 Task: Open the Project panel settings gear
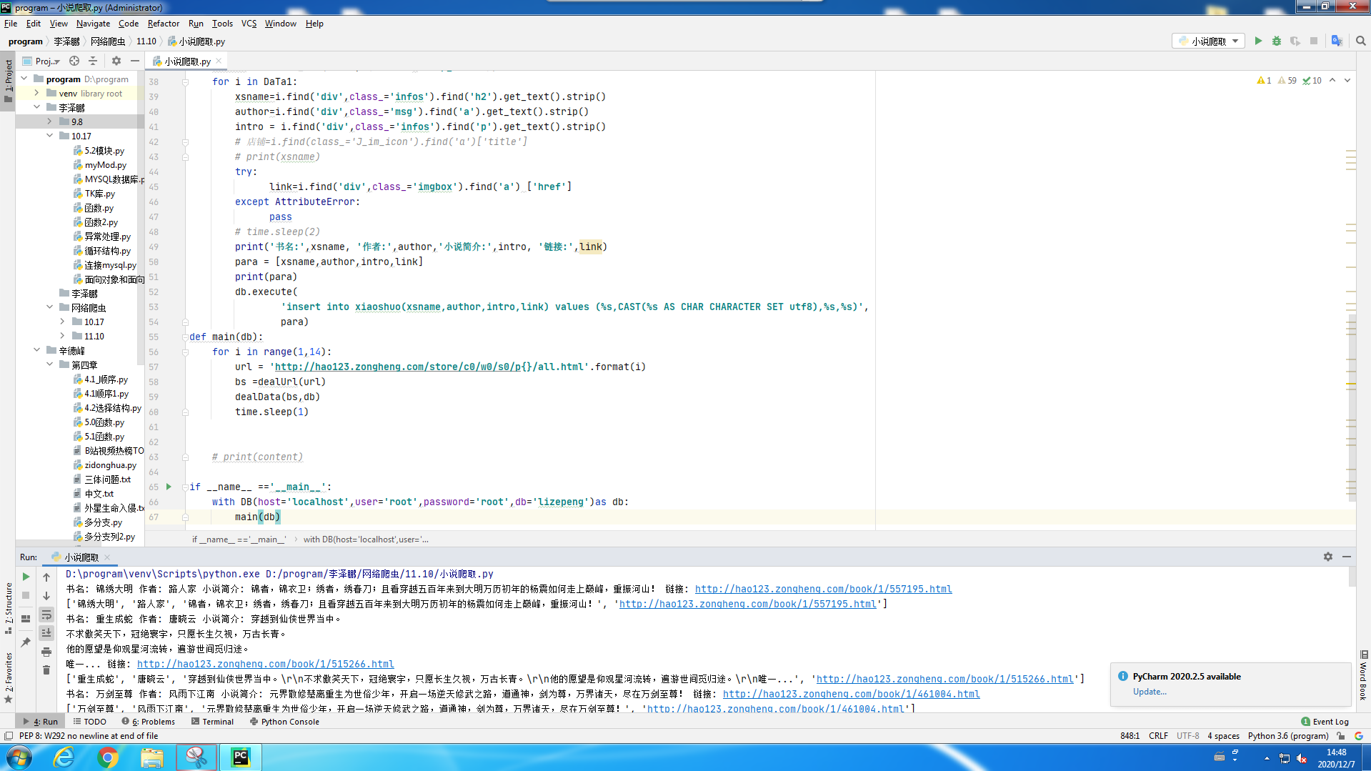click(116, 61)
